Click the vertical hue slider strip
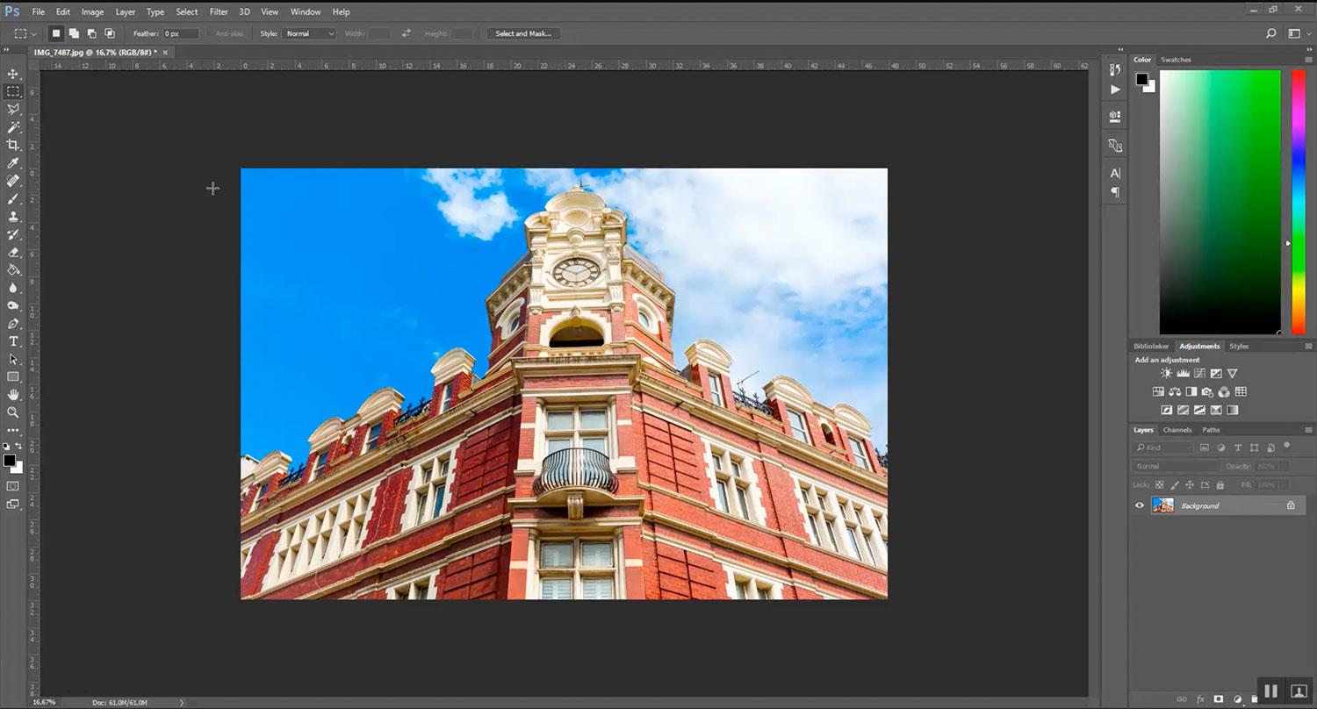The image size is (1317, 709). pyautogui.click(x=1299, y=202)
